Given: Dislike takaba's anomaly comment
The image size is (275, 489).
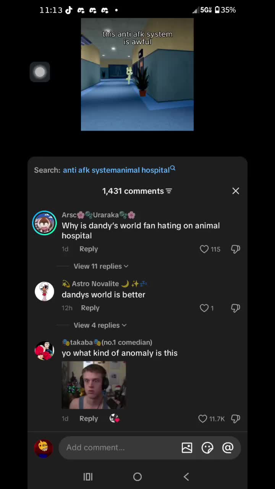Looking at the screenshot, I should (x=235, y=419).
